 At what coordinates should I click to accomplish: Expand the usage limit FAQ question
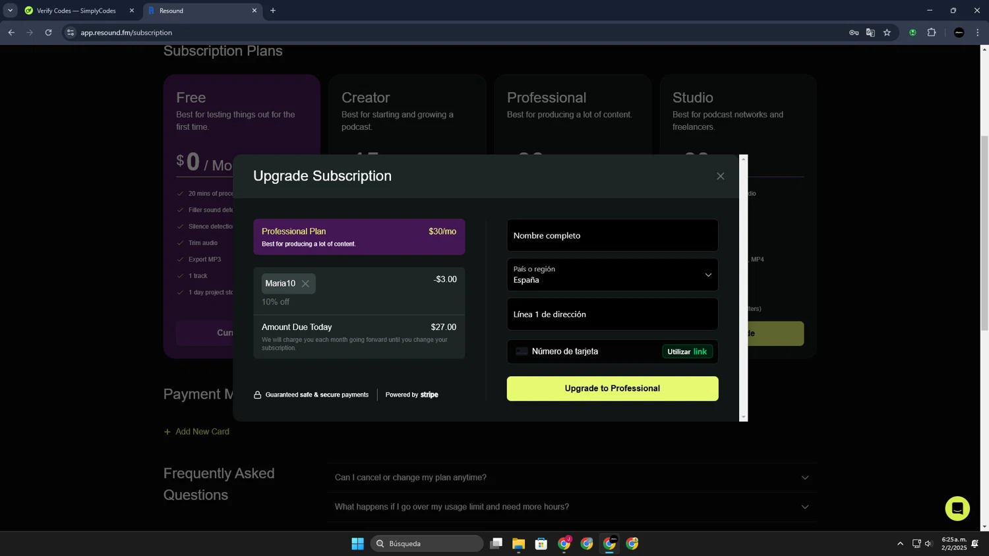[x=572, y=507]
